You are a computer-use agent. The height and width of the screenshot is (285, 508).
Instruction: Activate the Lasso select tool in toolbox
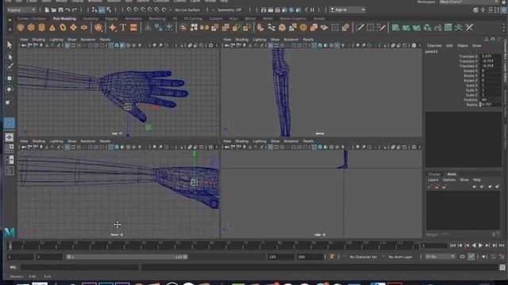click(10, 56)
